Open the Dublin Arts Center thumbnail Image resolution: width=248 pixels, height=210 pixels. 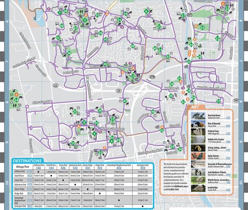pos(198,140)
